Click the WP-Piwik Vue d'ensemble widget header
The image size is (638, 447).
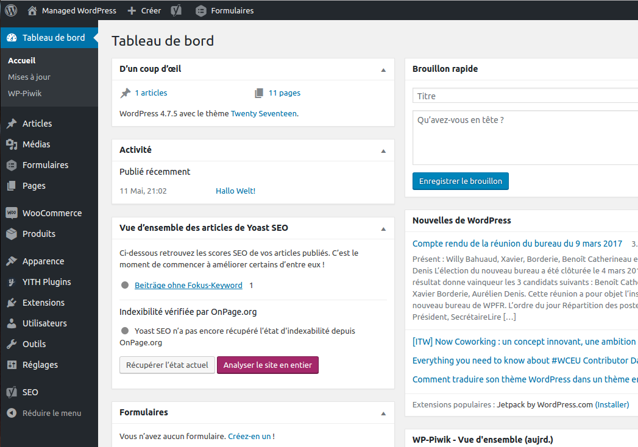(x=522, y=439)
